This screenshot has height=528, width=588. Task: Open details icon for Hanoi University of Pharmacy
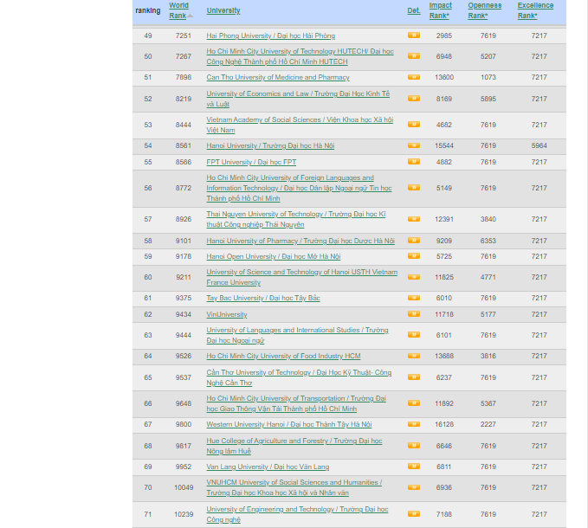(x=414, y=241)
